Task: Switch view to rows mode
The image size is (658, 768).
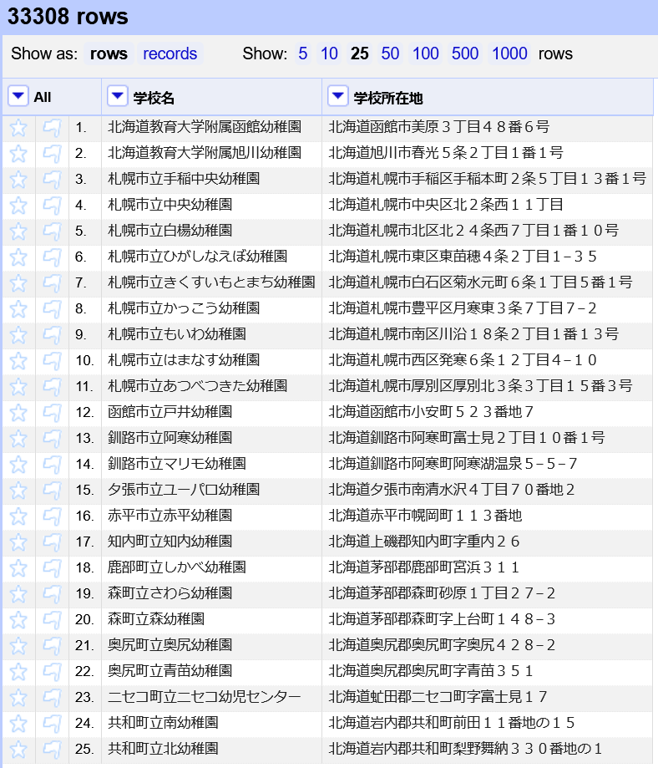Action: (109, 53)
